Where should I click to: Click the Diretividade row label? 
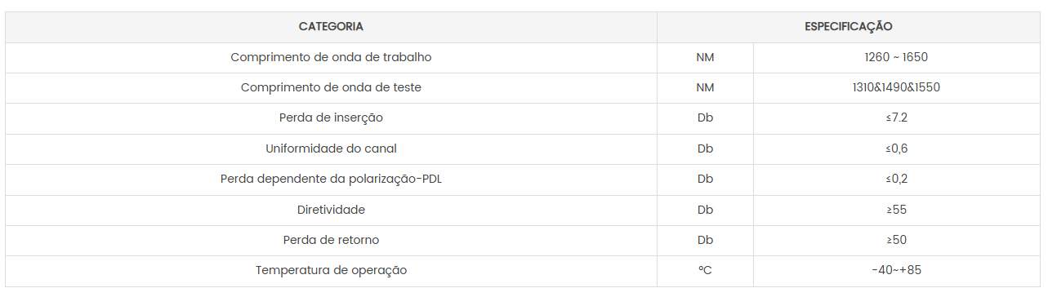pyautogui.click(x=331, y=211)
